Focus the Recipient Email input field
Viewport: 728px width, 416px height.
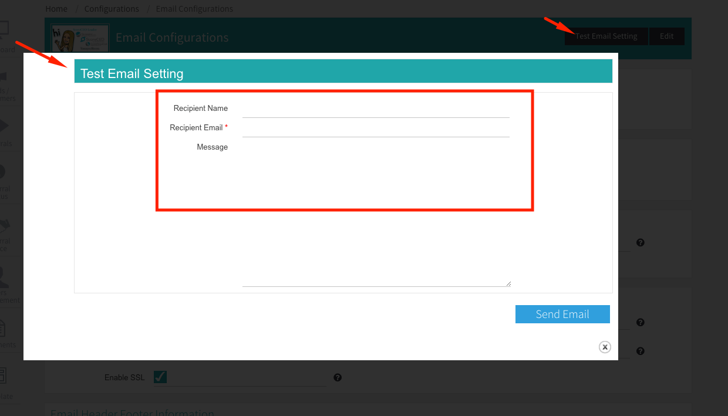pos(376,128)
